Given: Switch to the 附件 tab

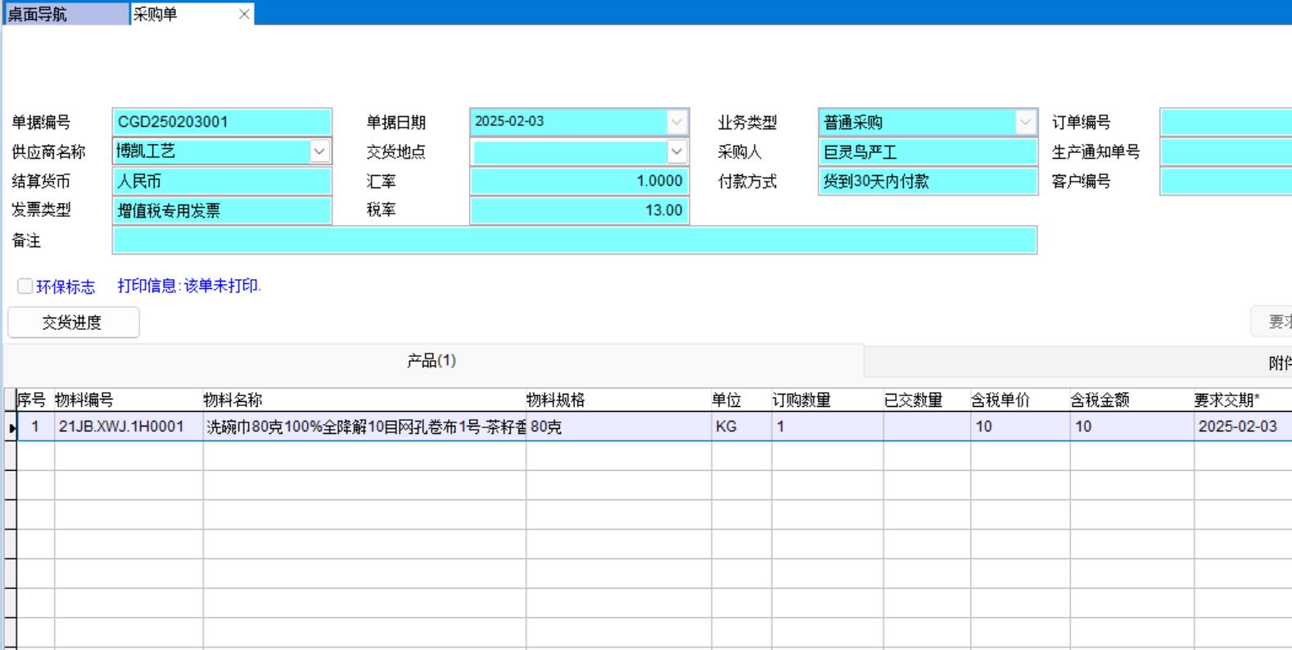Looking at the screenshot, I should click(1279, 363).
